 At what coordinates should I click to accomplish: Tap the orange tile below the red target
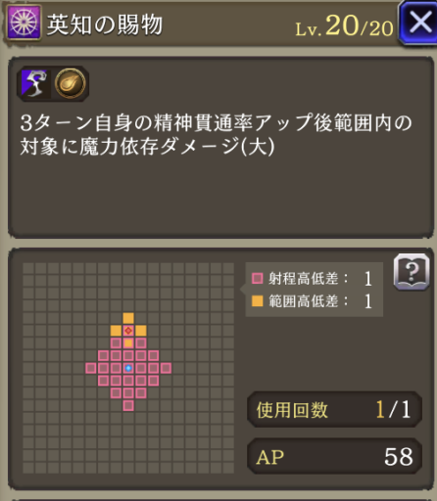point(128,343)
